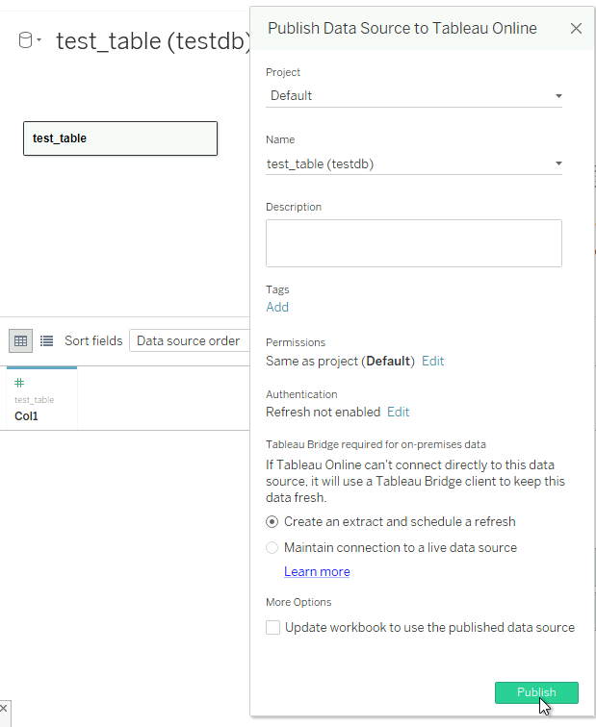The height and width of the screenshot is (727, 596).
Task: Close the bottom-left panel X icon
Action: pos(4,708)
